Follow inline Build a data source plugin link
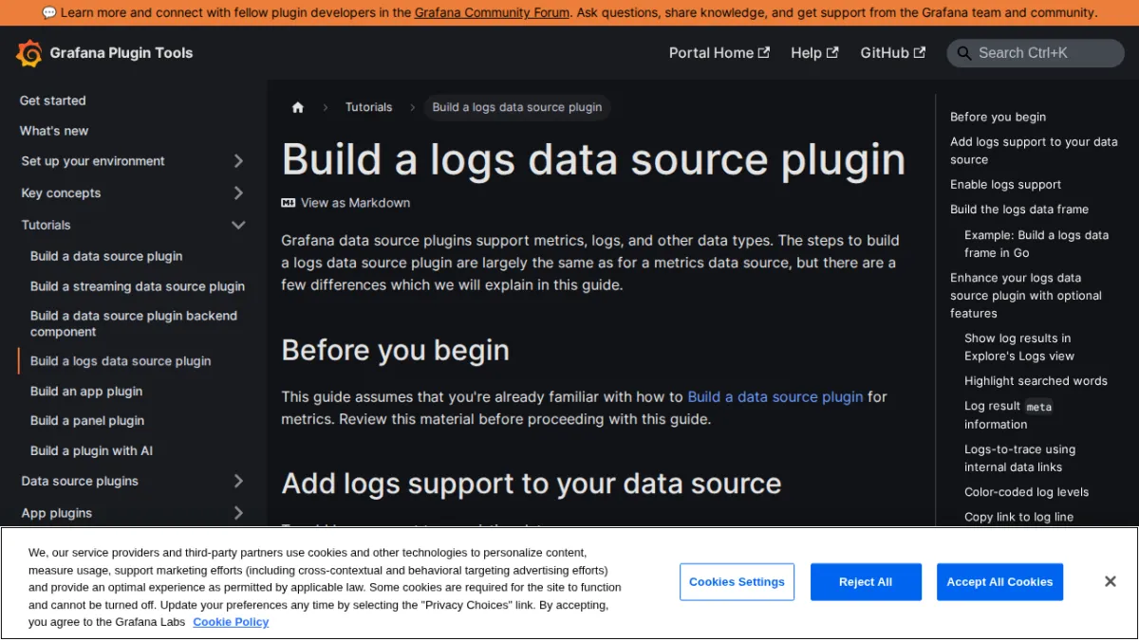 coord(775,397)
